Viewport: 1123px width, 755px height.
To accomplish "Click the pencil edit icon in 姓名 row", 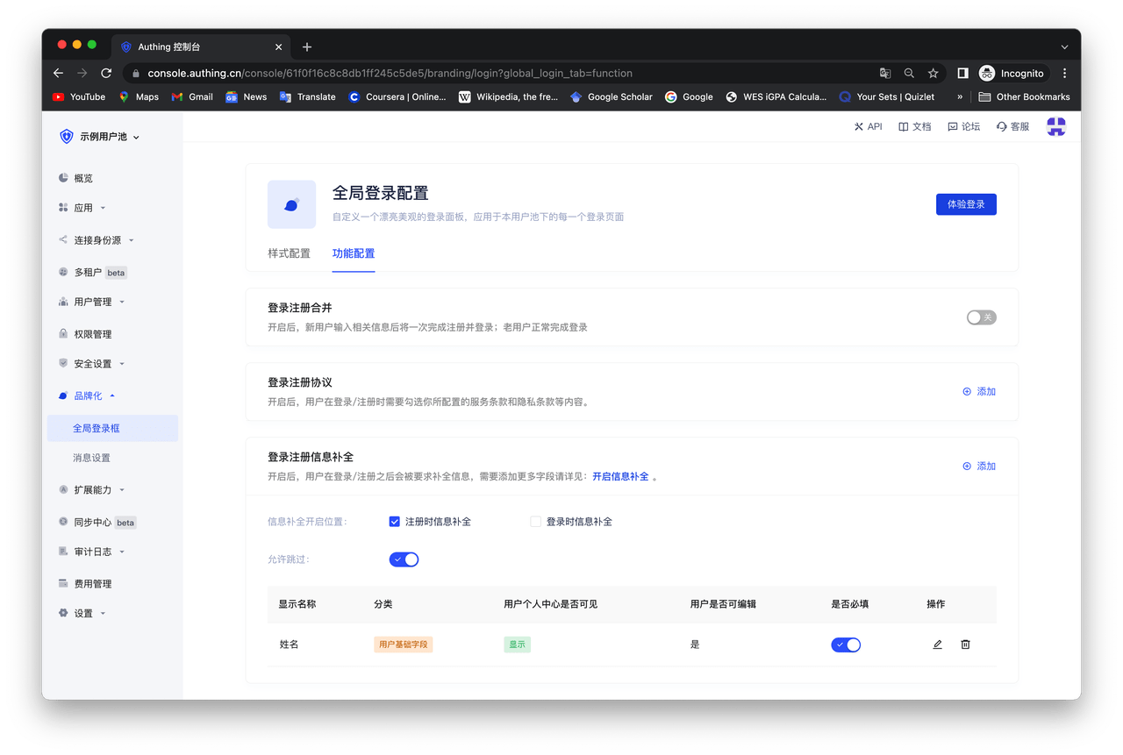I will click(x=937, y=645).
